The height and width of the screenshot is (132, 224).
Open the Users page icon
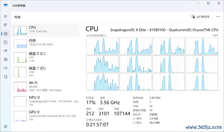pyautogui.click(x=5, y=59)
